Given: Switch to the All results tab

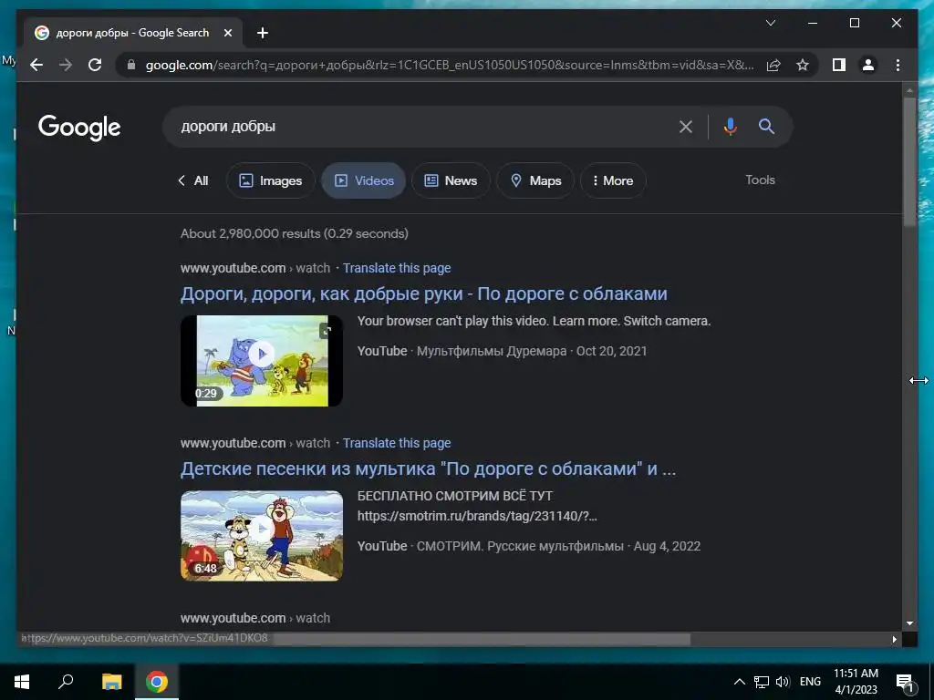Looking at the screenshot, I should 193,180.
